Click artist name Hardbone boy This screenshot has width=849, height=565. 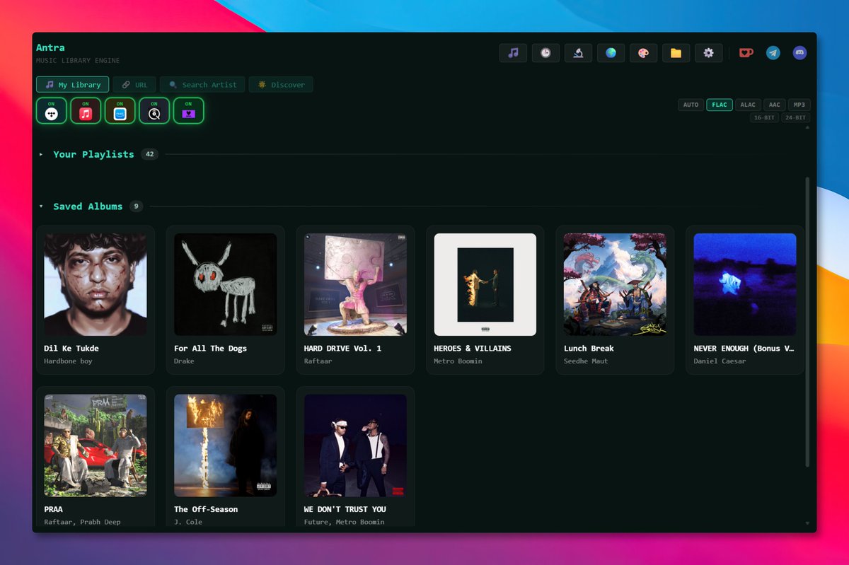[68, 361]
